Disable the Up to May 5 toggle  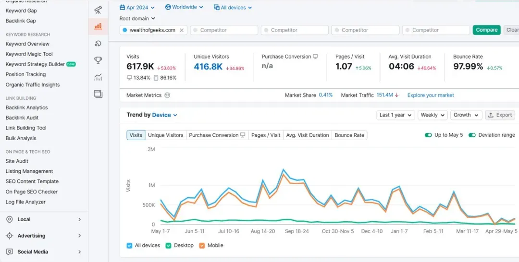pyautogui.click(x=428, y=135)
